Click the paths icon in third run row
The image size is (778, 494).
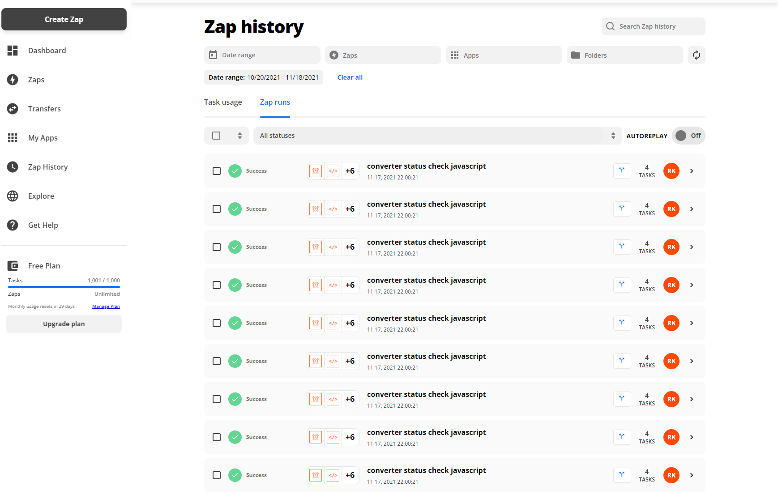point(622,247)
